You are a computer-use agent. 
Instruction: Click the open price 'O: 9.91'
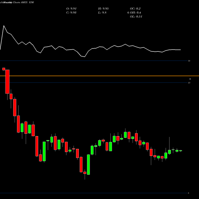pos(71,9)
